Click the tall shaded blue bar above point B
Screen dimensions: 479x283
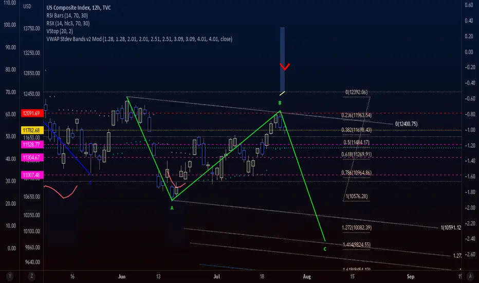point(283,59)
